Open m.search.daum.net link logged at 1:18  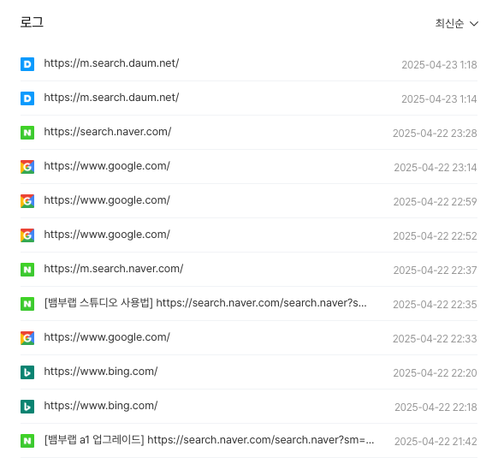111,63
